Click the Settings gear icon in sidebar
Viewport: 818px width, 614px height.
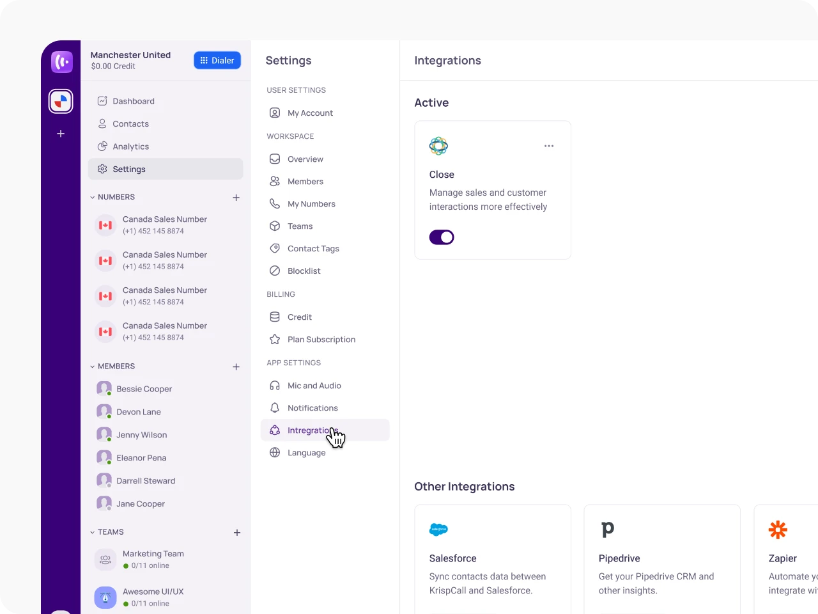[x=102, y=169]
